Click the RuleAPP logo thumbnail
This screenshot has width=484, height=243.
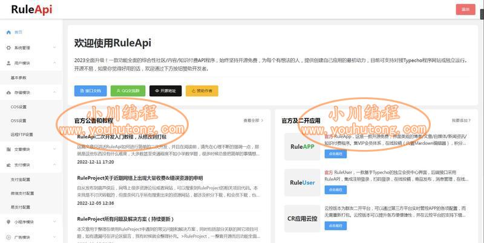coord(302,147)
